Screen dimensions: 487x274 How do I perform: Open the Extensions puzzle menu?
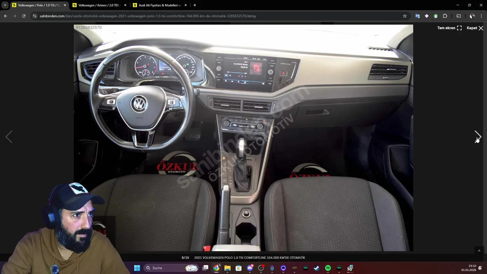pyautogui.click(x=445, y=16)
